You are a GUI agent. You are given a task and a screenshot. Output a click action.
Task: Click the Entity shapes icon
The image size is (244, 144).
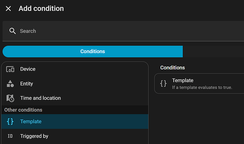coord(10,84)
